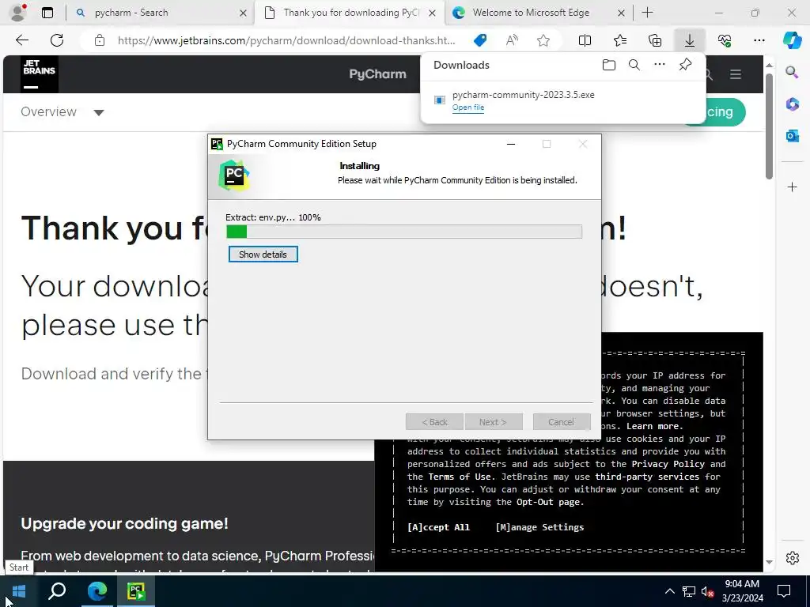View site information lock icon
This screenshot has width=810, height=607.
100,40
